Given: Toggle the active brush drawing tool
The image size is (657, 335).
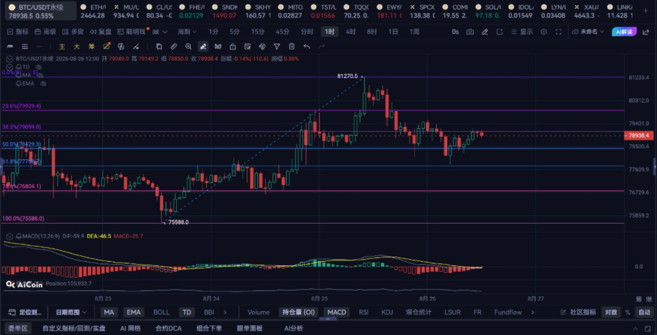Looking at the screenshot, I should click(203, 47).
